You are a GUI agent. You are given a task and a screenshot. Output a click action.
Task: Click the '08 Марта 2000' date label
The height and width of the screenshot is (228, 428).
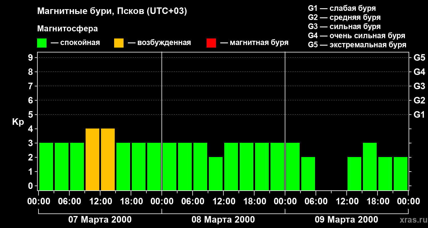[223, 220]
